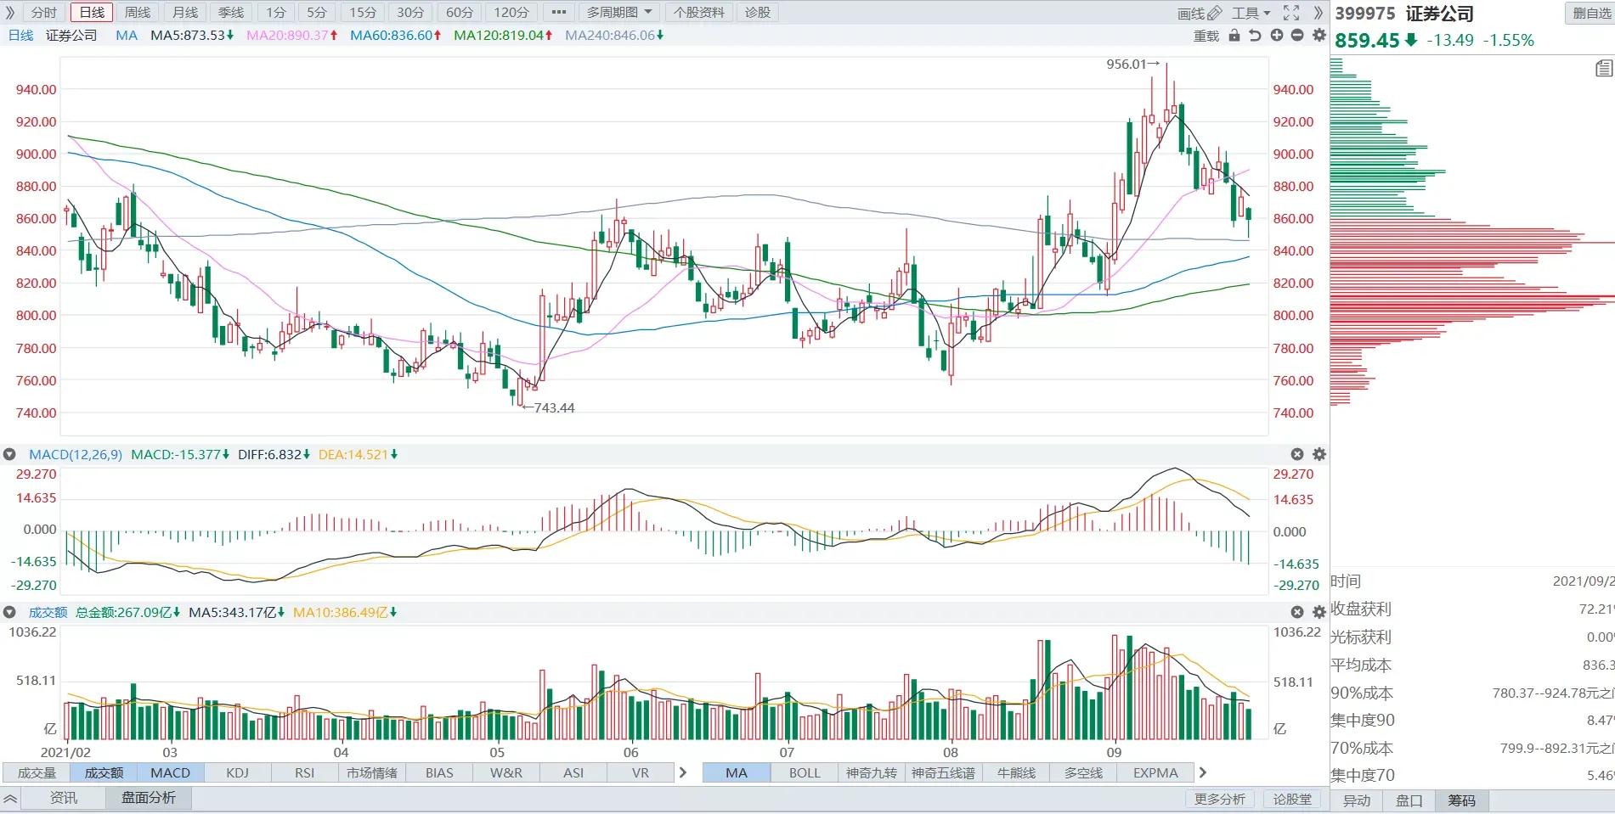The width and height of the screenshot is (1615, 814).
Task: Toggle fullscreen with the expand arrows icon
Action: pos(1291,13)
